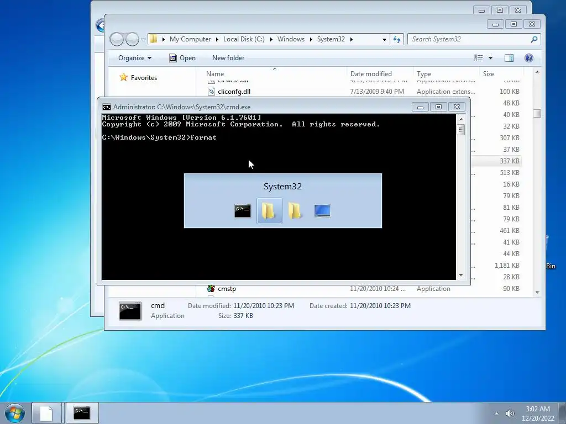Screen dimensions: 566x424
Task: Open Explorer help question icon
Action: coord(529,58)
